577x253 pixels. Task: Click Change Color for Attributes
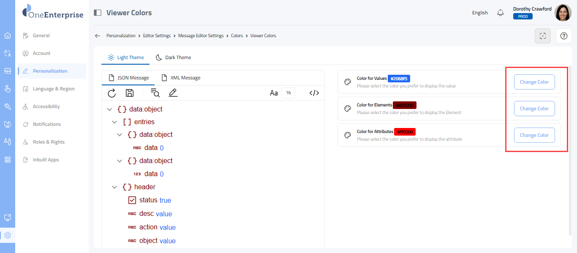click(534, 135)
